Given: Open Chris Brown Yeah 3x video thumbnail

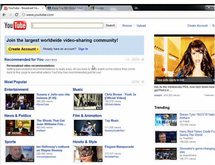Looking at the screenshot, I should coord(88,102).
